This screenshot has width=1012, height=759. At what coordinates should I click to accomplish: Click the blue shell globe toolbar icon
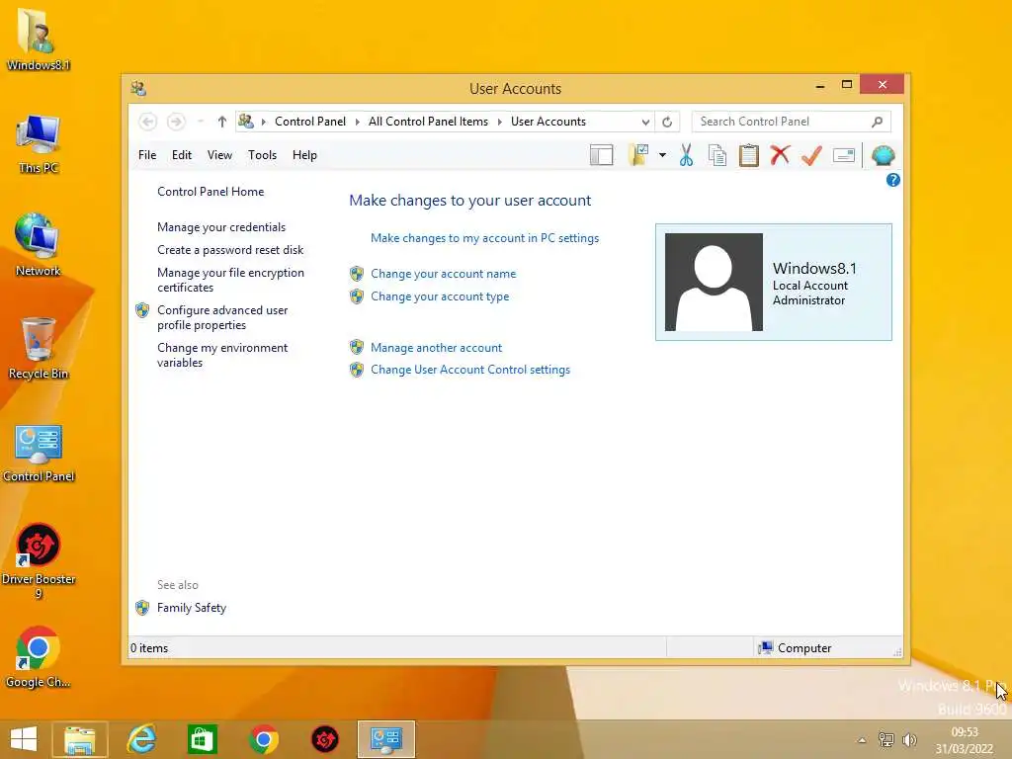pyautogui.click(x=883, y=155)
